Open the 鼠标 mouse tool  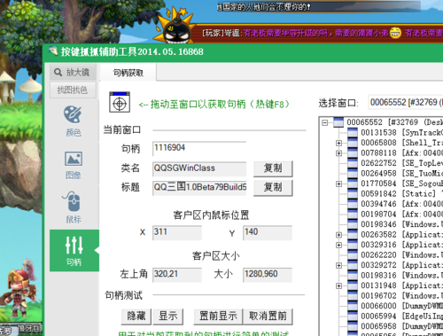pyautogui.click(x=74, y=207)
